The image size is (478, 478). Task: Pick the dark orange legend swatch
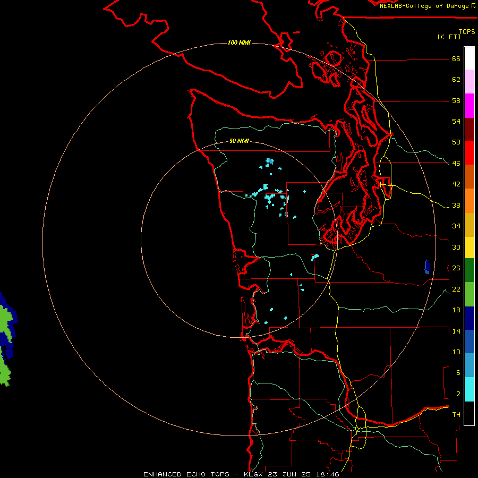(x=469, y=177)
